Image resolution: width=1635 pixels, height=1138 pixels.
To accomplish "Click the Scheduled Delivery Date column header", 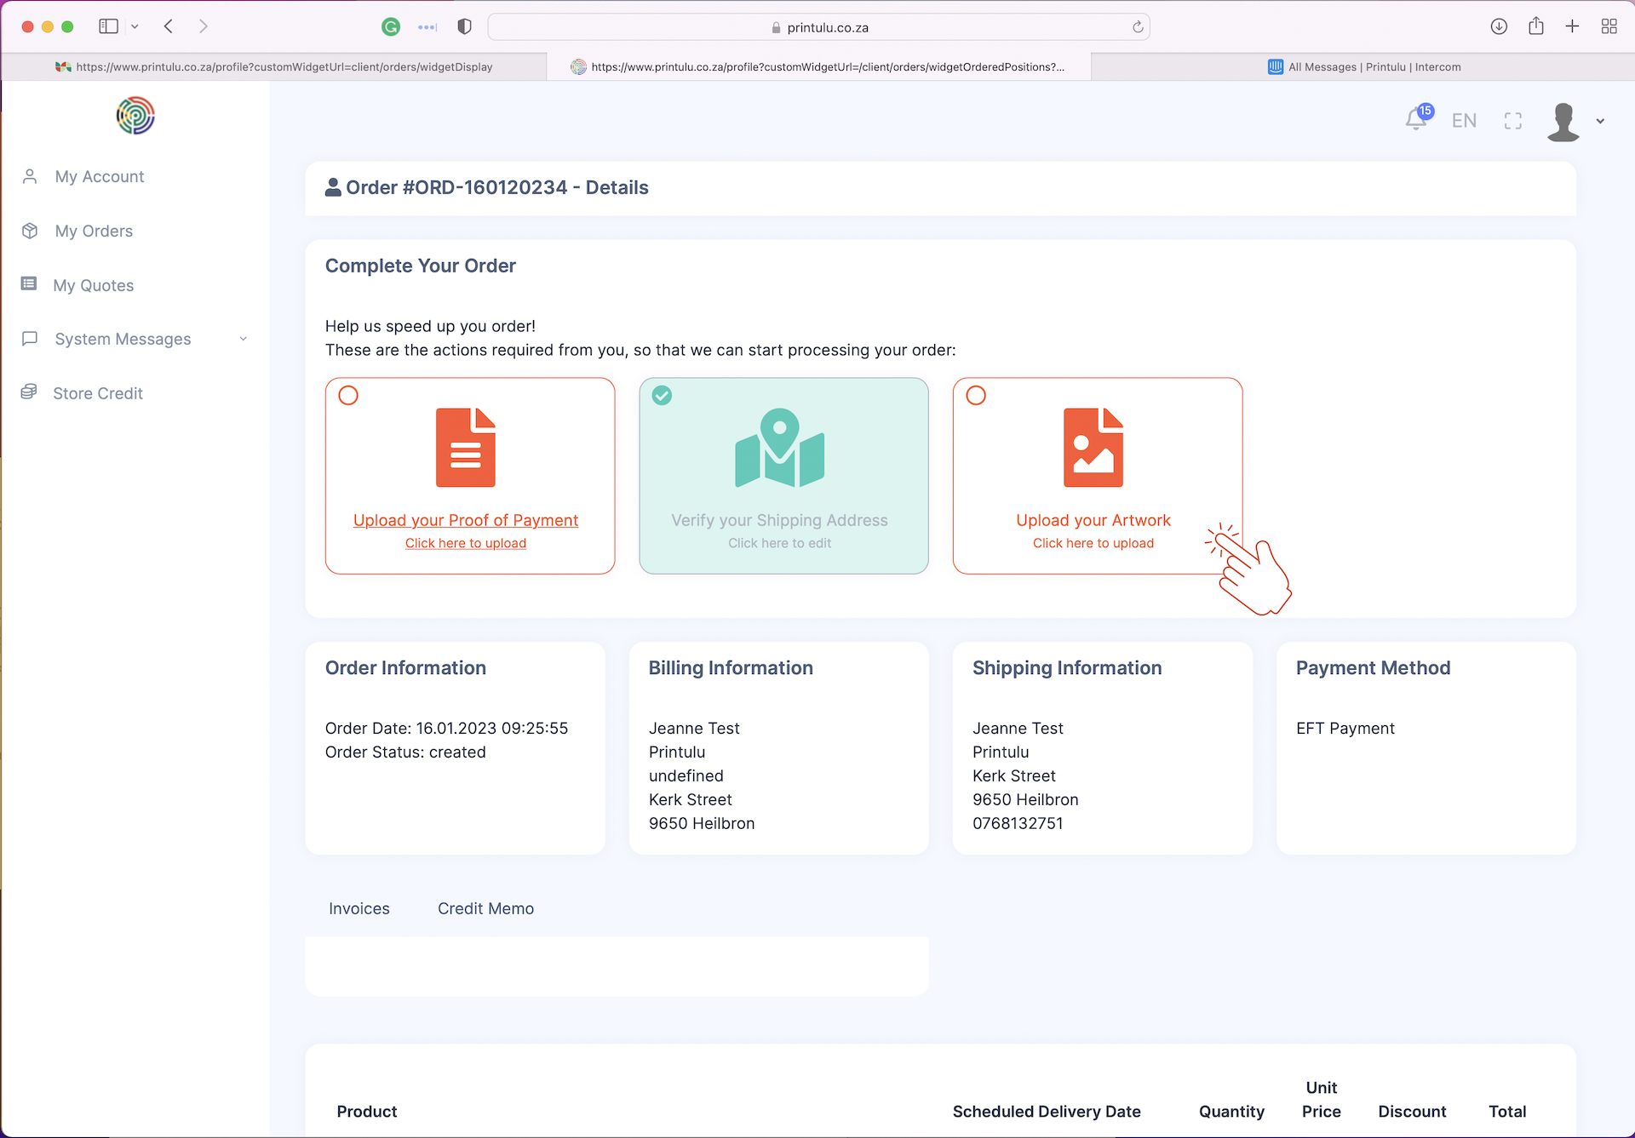I will pyautogui.click(x=1047, y=1111).
